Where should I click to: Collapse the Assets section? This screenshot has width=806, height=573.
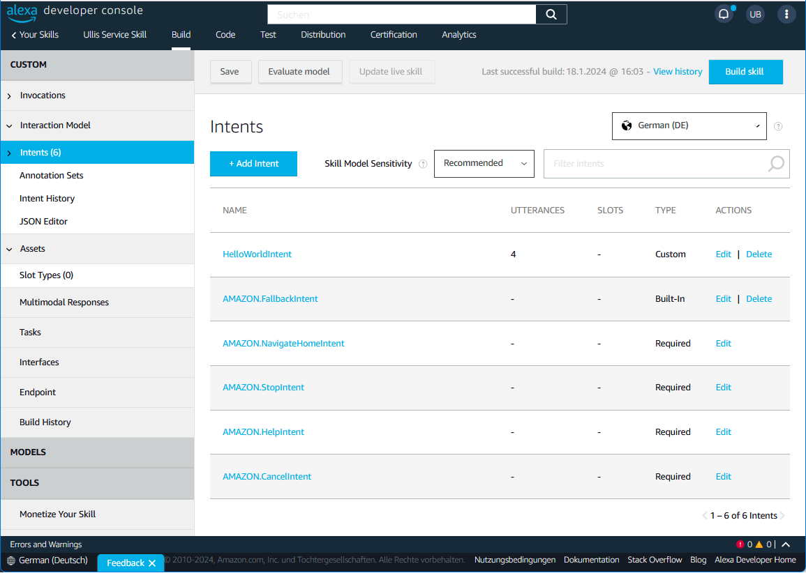tap(9, 249)
